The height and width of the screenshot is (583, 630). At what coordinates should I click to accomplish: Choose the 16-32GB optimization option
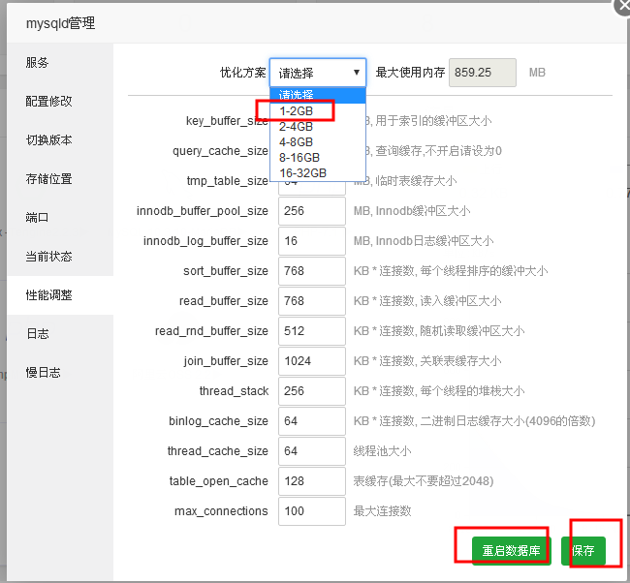click(x=318, y=173)
